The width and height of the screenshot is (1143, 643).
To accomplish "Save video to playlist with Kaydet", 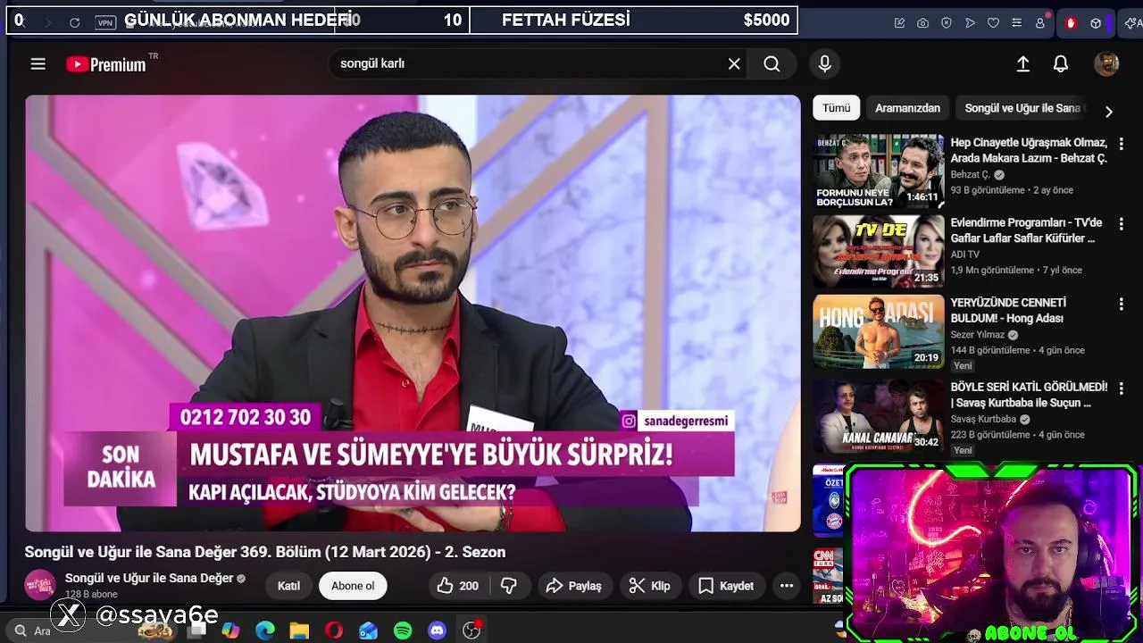I will [726, 586].
